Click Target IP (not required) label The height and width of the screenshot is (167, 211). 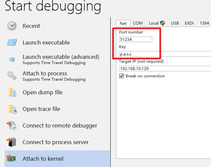141,61
